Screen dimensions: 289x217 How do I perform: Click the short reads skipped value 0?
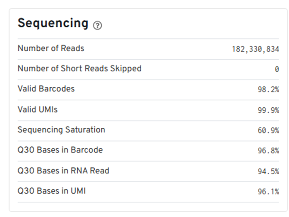point(277,69)
